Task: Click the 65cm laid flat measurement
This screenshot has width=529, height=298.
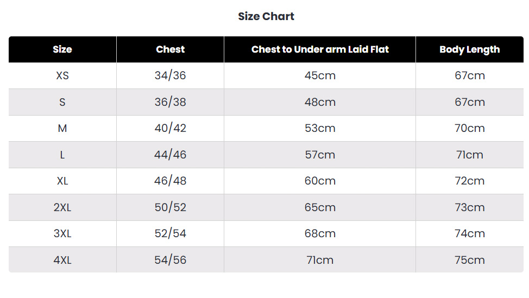Action: click(320, 207)
